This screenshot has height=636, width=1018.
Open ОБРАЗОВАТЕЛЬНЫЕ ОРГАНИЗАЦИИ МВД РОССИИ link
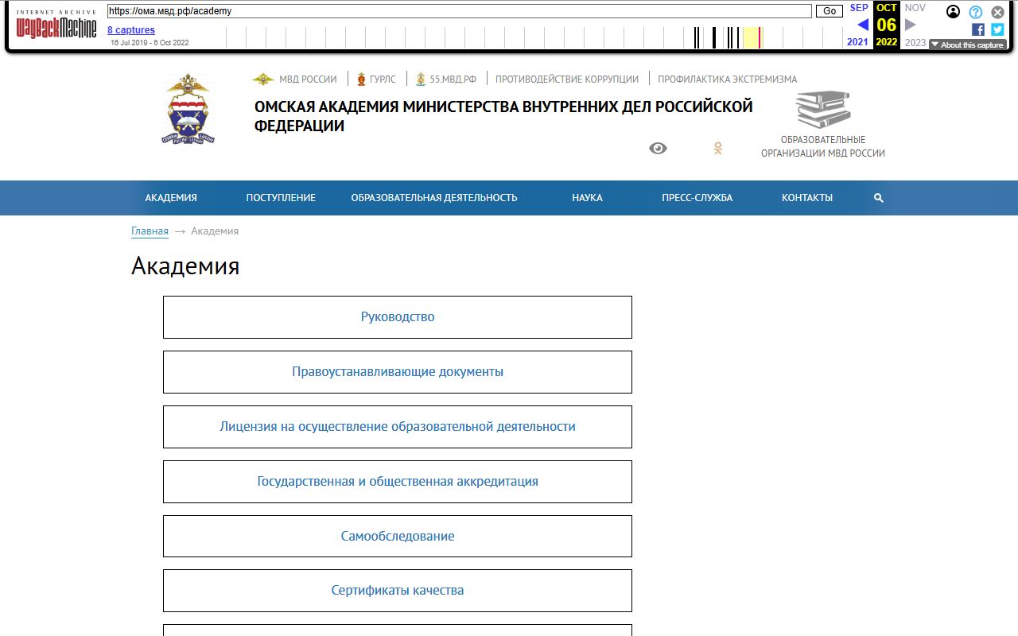tap(823, 146)
